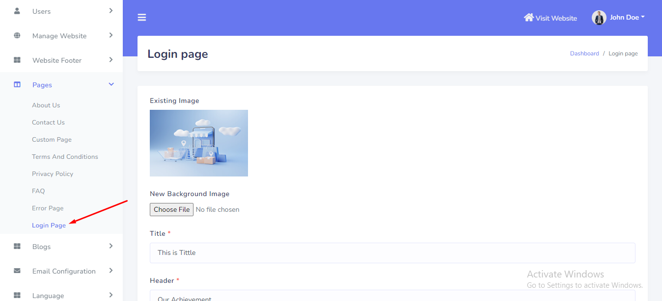Open the About Us page item
The image size is (662, 301).
[x=46, y=105]
